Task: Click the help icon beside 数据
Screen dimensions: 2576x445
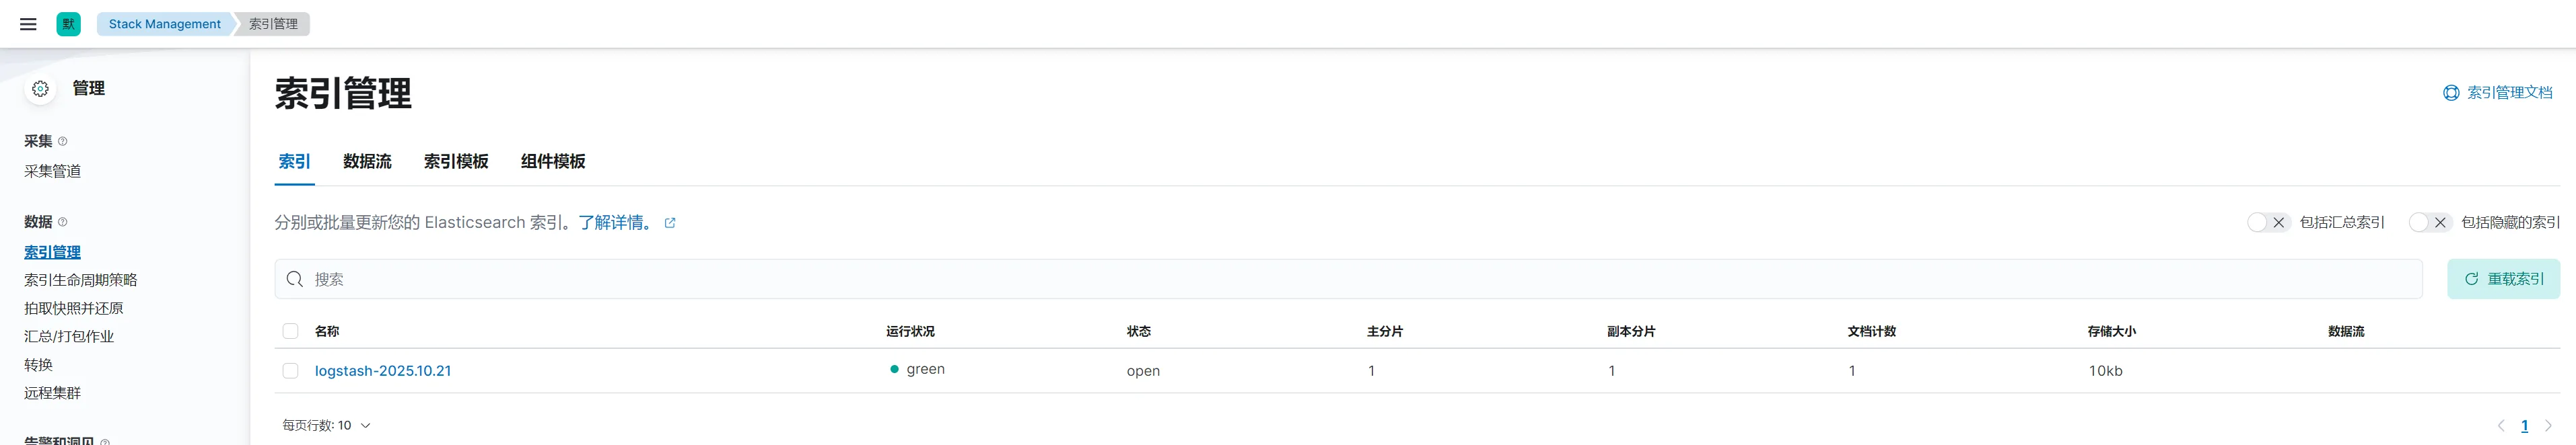Action: click(x=63, y=222)
